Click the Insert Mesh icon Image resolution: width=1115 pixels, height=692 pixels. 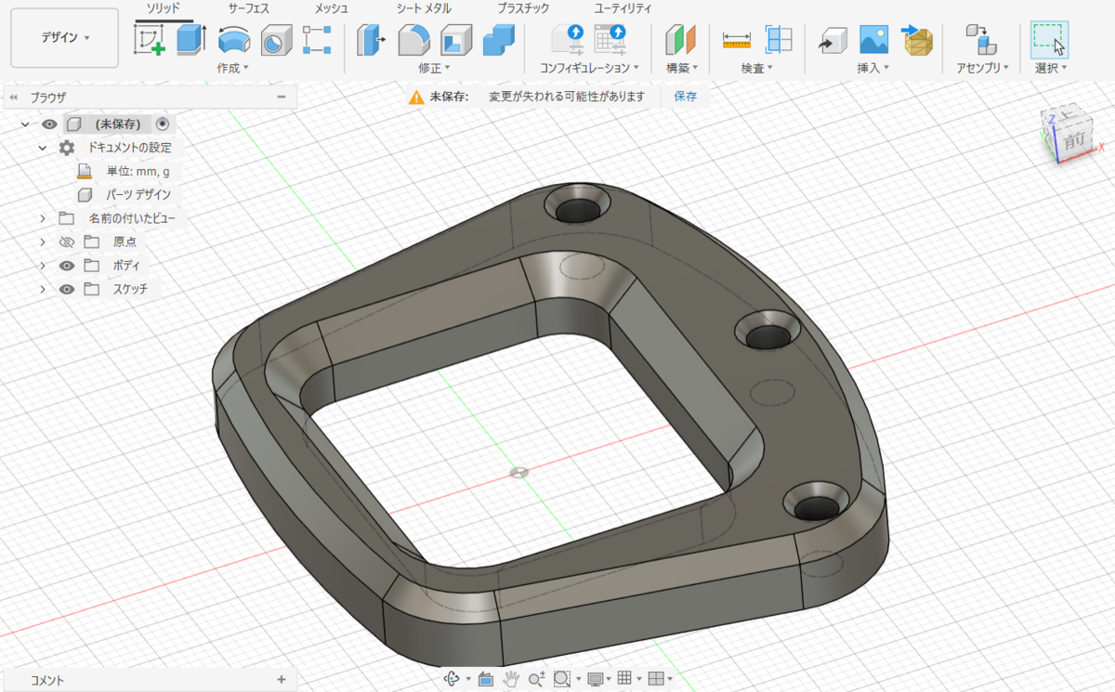point(916,41)
